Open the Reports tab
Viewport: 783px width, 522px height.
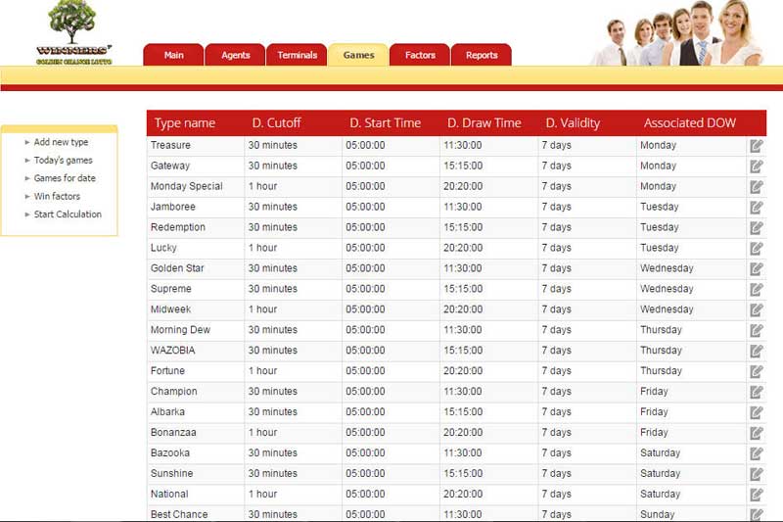pos(482,56)
